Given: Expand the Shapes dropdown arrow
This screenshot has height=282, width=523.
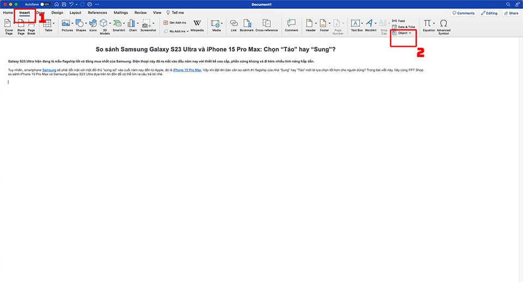Looking at the screenshot, I should click(x=86, y=23).
